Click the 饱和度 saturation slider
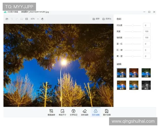Viewport: 160px width, 128px height. pos(133,38)
